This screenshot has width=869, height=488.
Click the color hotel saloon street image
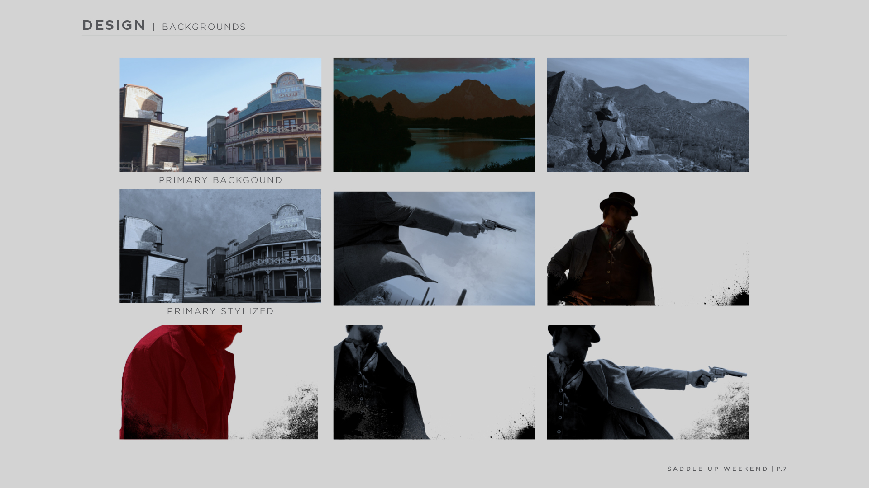(220, 115)
